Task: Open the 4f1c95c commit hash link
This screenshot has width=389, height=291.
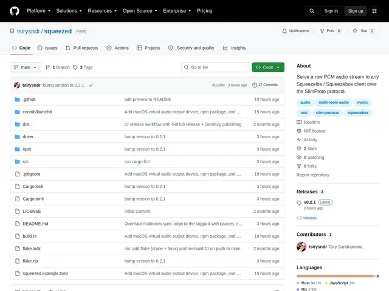Action: [x=218, y=85]
